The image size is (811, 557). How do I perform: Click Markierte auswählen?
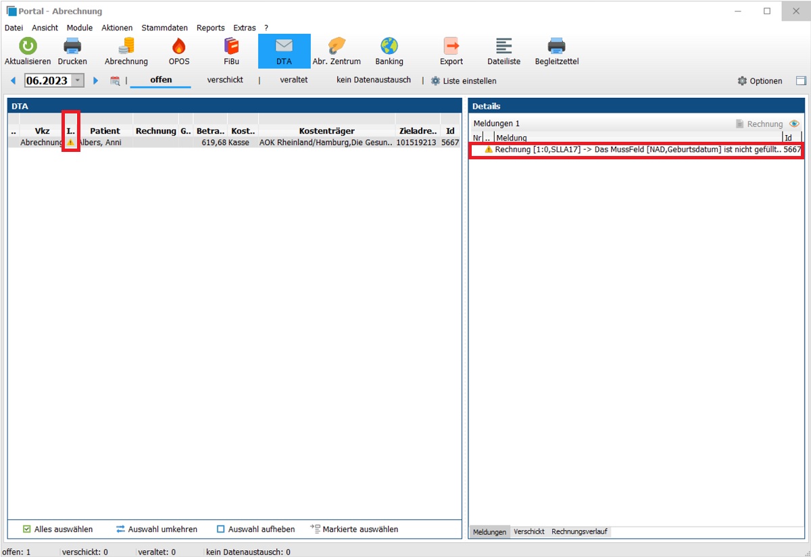pos(354,529)
